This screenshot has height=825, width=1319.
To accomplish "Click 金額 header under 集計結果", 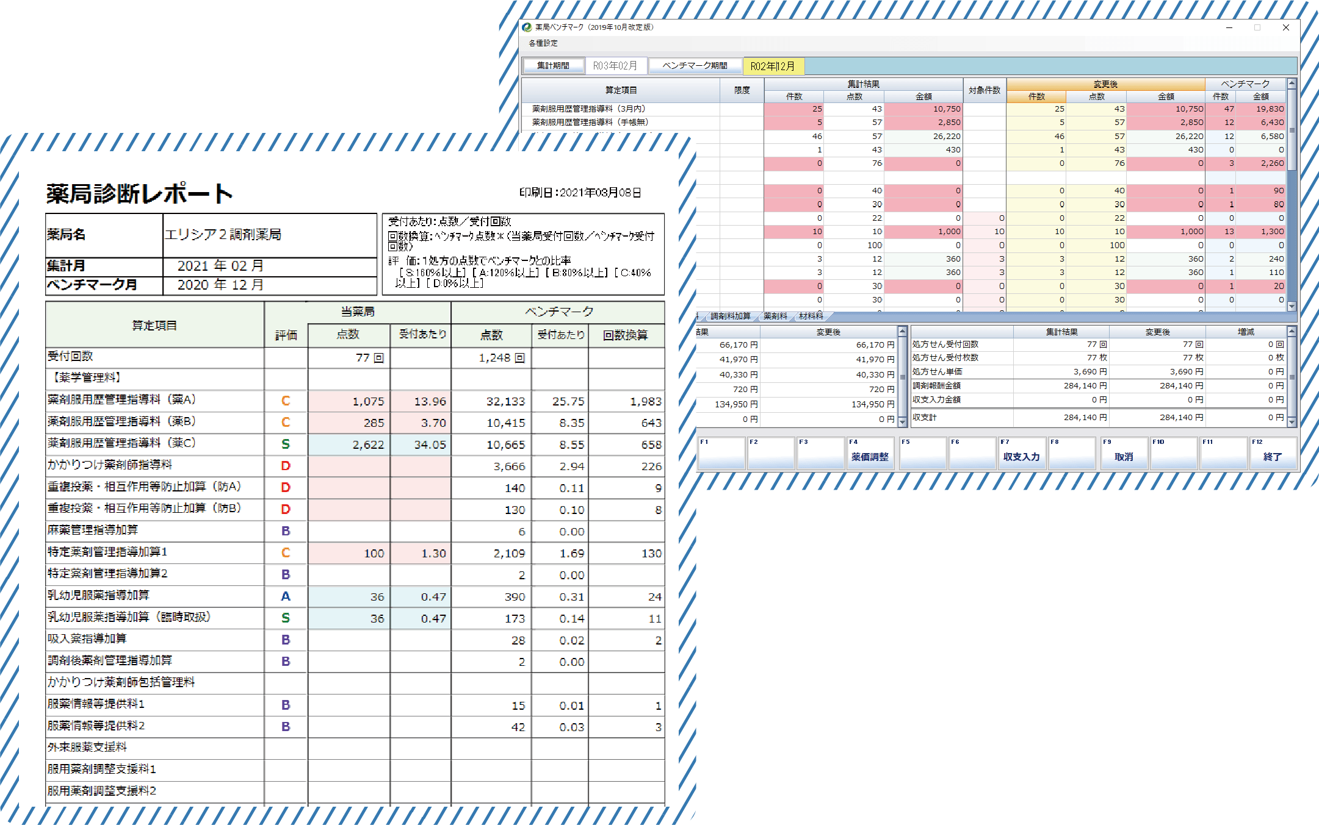I will (x=923, y=96).
